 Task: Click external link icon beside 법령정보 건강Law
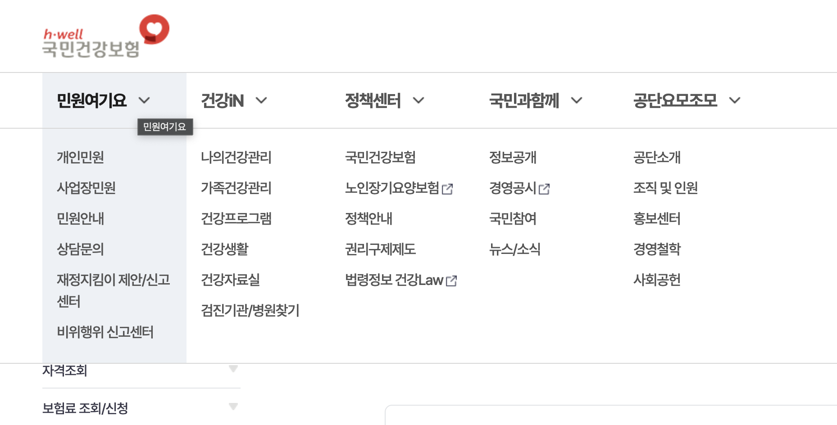click(452, 280)
